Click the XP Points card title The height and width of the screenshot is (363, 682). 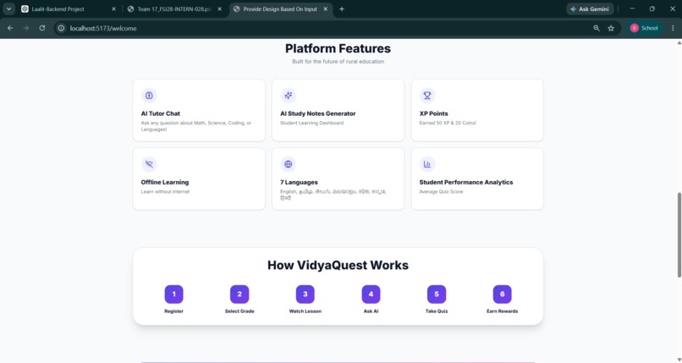pos(433,113)
